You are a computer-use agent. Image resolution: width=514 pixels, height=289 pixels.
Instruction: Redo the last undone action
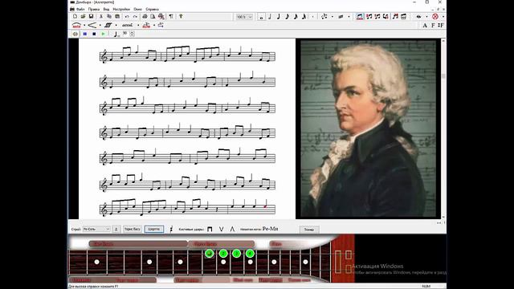[x=135, y=16]
